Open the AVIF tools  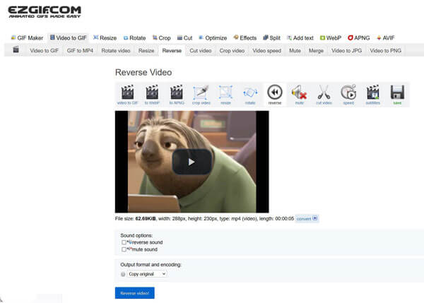coord(386,38)
